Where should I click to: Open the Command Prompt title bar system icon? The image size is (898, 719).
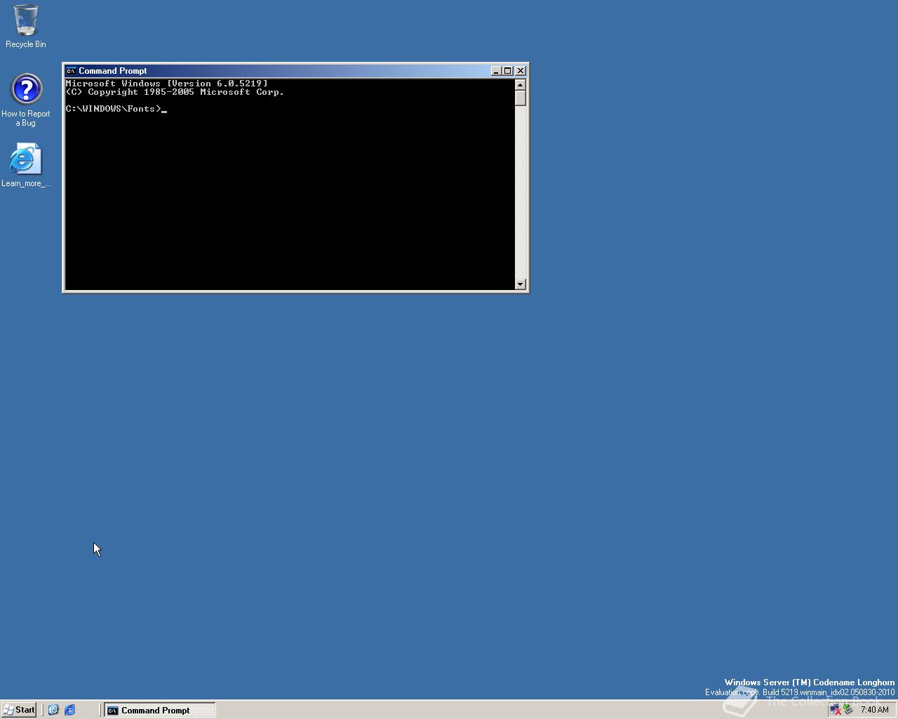pos(71,71)
